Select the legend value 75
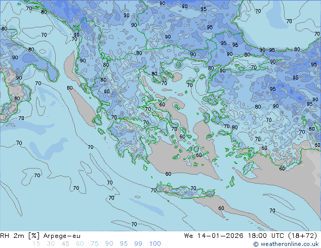Viewport: 321px width, 248px height. pos(94,244)
